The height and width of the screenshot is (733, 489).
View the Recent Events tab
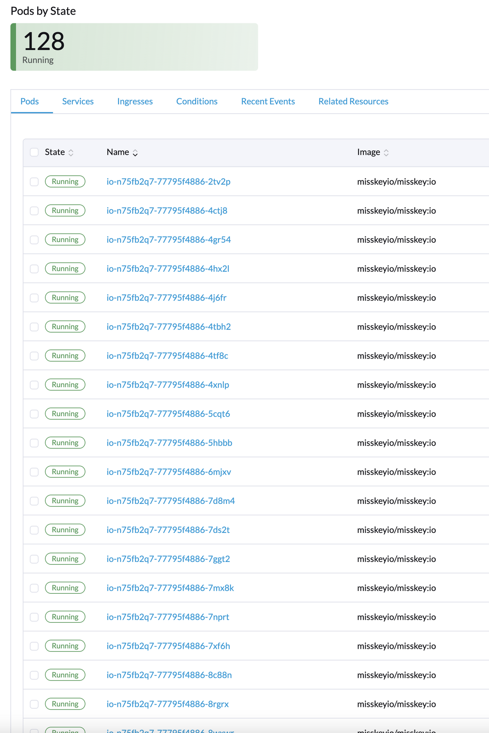[x=268, y=102]
